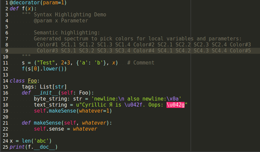Click 'tags' attribute on line 15

coord(28,87)
